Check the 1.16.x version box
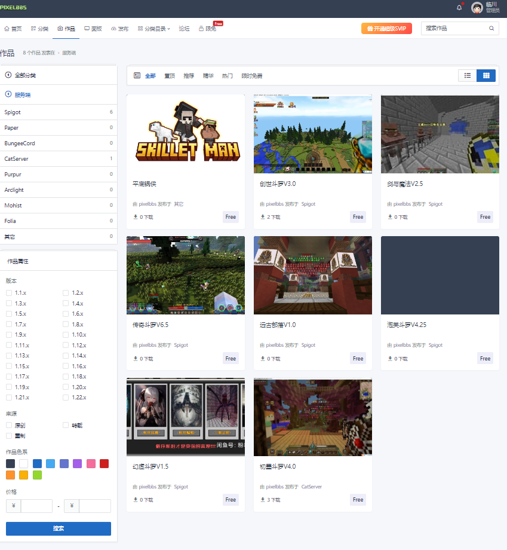Screen dimensions: 507x550 tap(66, 366)
